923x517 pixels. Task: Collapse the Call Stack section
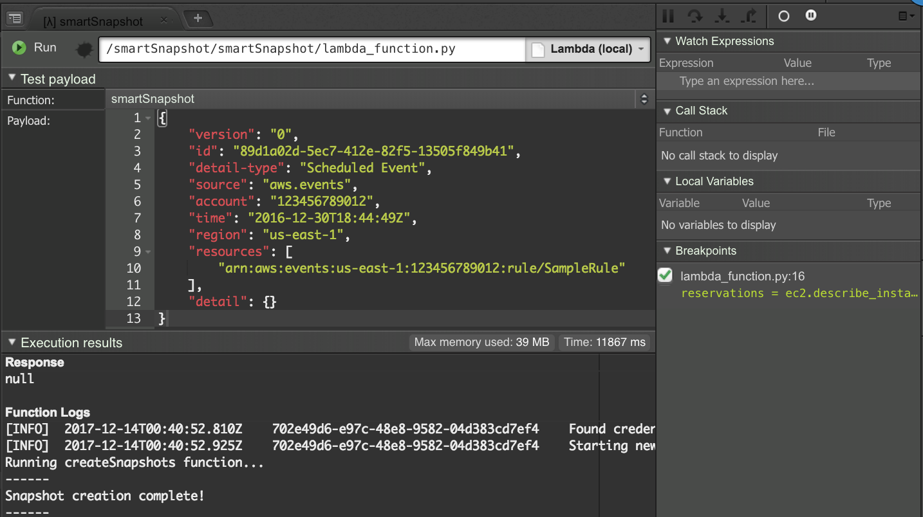point(666,111)
